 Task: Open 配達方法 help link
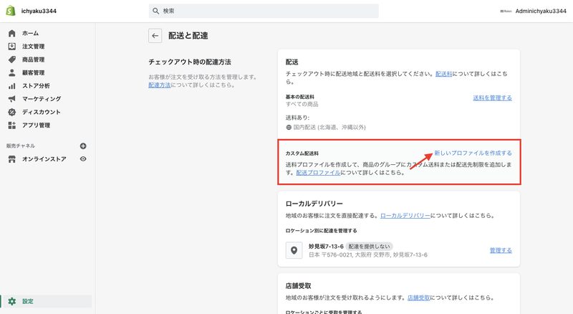pos(159,85)
